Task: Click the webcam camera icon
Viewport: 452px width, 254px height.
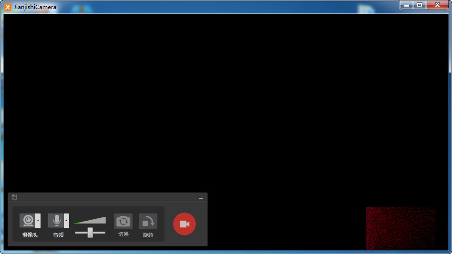Action: point(27,221)
